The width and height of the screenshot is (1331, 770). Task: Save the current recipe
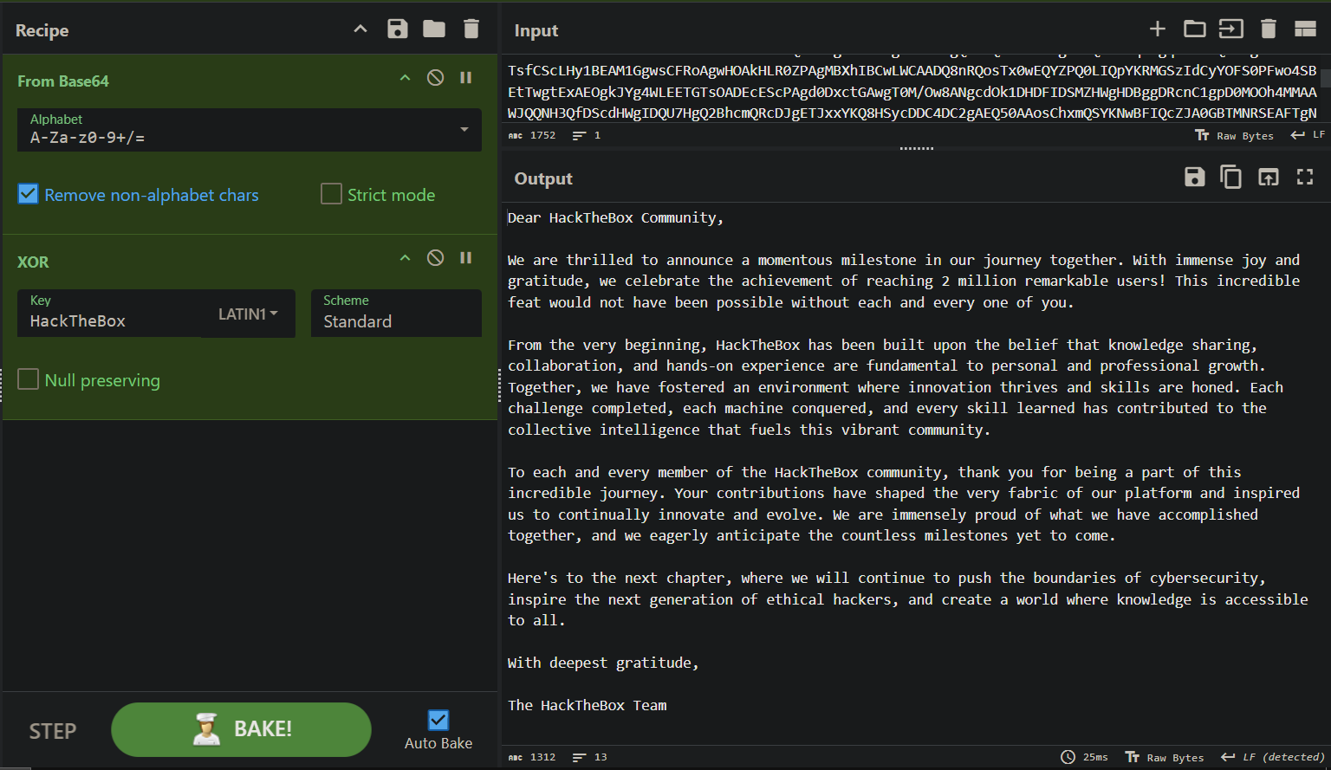coord(397,29)
